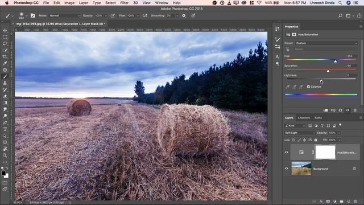
Task: Select the Pen tool
Action: (5, 122)
